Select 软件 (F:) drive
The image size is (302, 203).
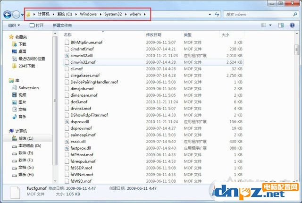[25, 160]
